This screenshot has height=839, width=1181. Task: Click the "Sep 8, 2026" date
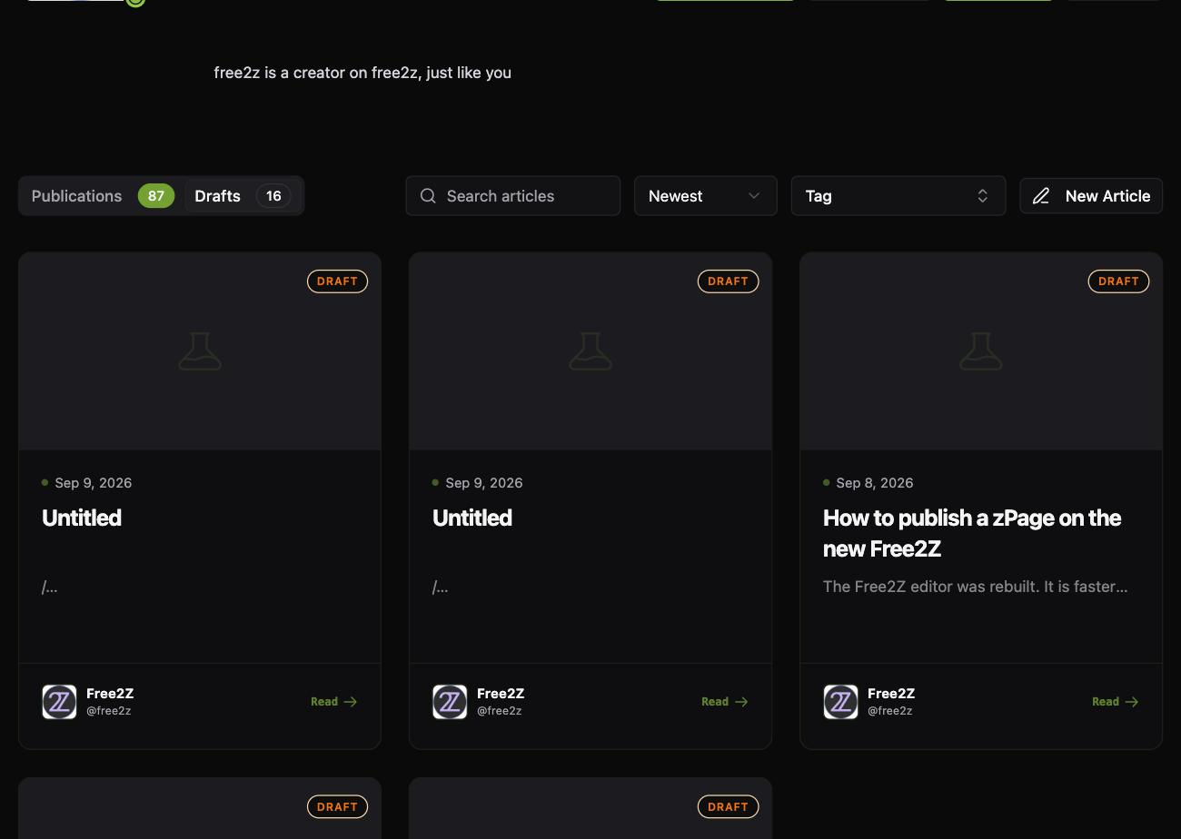pyautogui.click(x=875, y=483)
